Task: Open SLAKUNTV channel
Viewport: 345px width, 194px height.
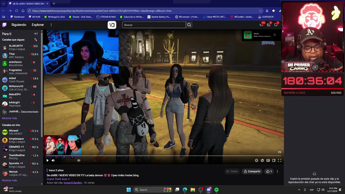Action: 20,47
